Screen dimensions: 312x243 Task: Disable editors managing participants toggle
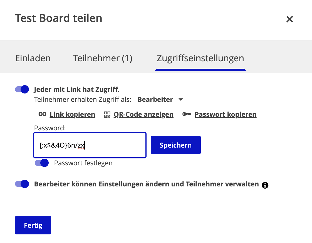(x=22, y=184)
